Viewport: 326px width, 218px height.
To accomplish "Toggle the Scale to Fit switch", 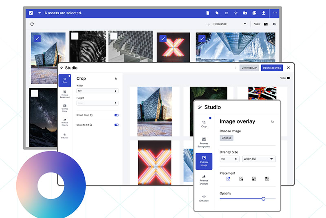I will (x=117, y=125).
